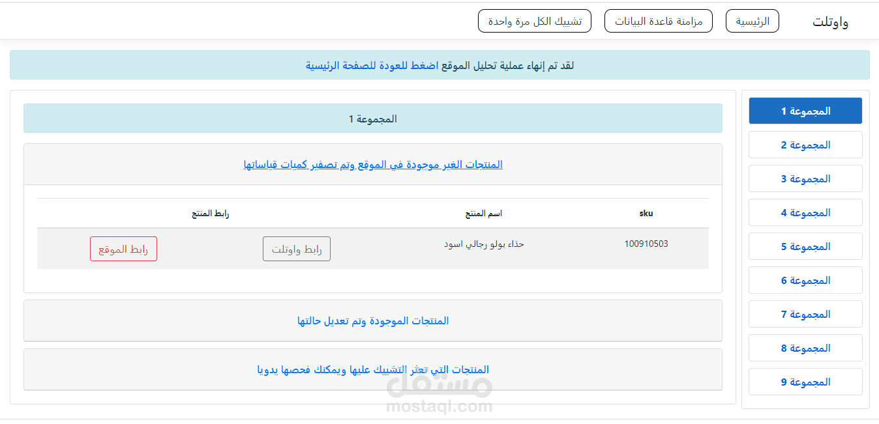Open the الرئيسية home button
The height and width of the screenshot is (424, 879).
coord(752,21)
